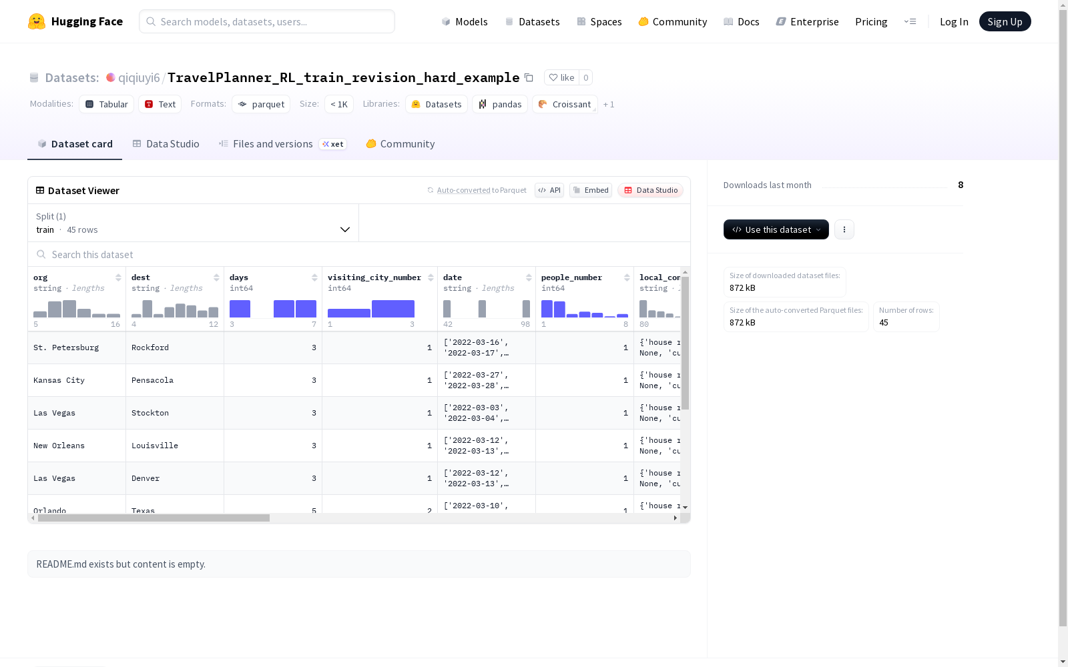Select the Pensacola dest cell
Image resolution: width=1068 pixels, height=667 pixels.
coord(175,380)
